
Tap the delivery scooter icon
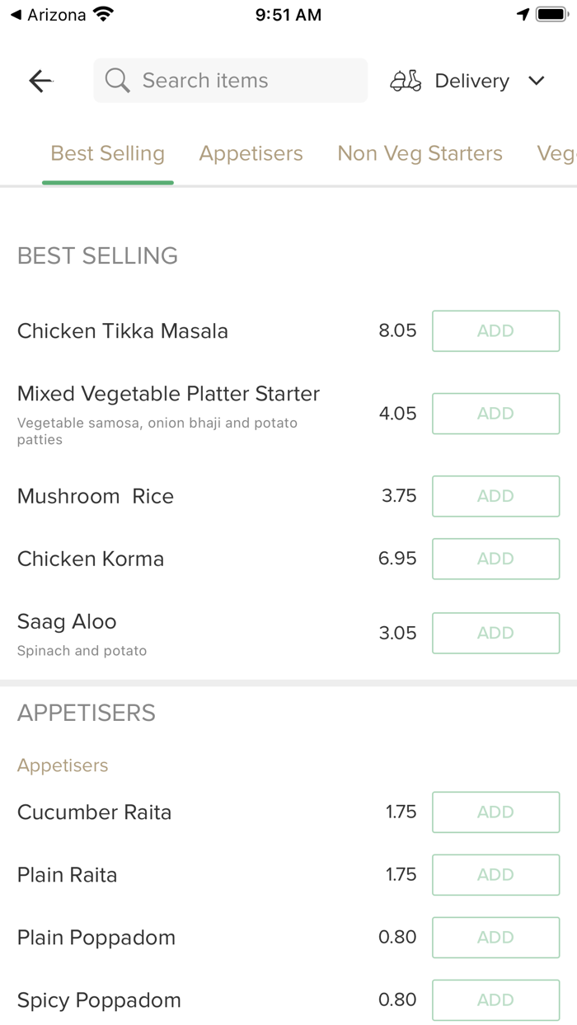click(406, 81)
